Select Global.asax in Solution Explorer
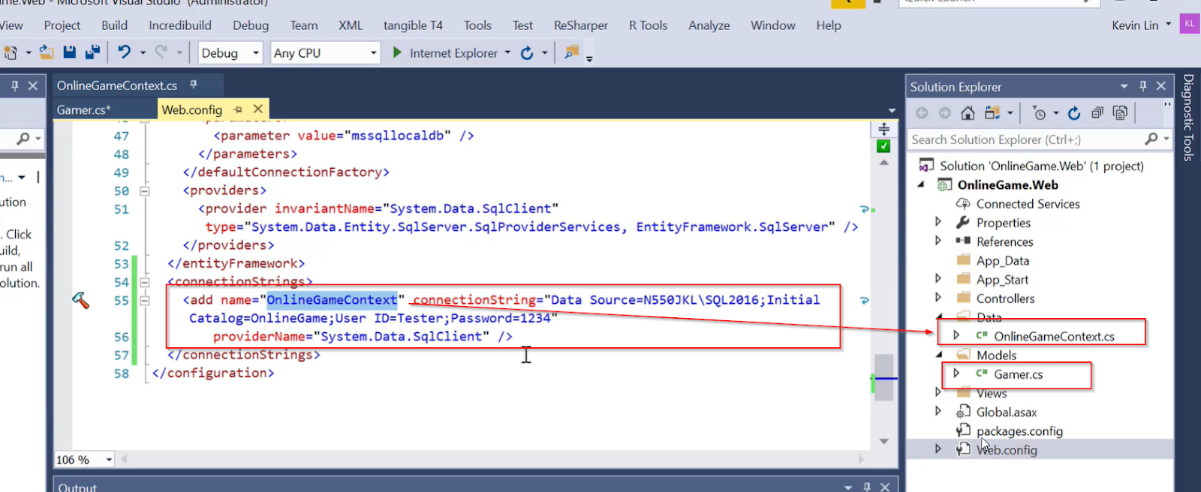This screenshot has width=1201, height=492. (x=1006, y=412)
